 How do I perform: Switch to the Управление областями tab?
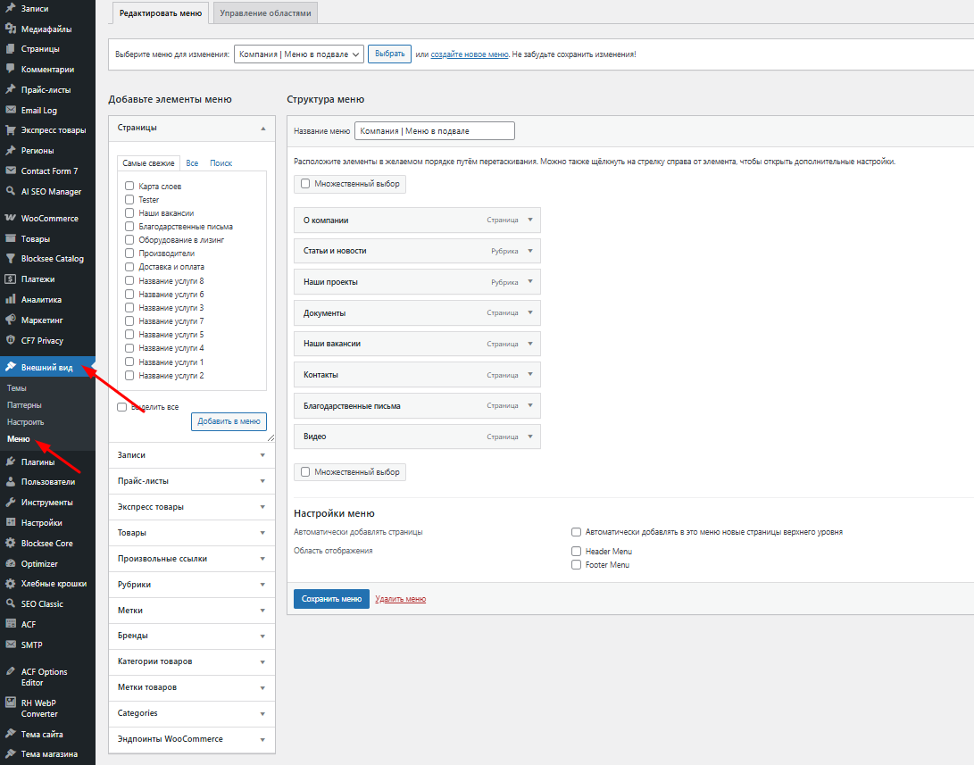[266, 12]
